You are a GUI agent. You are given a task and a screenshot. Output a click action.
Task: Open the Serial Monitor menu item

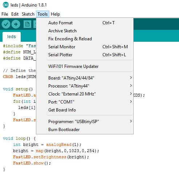[x=85, y=47]
